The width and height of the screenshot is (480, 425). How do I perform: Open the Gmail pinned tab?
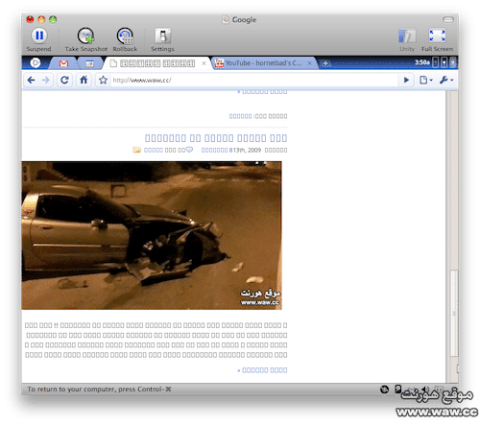(x=63, y=63)
